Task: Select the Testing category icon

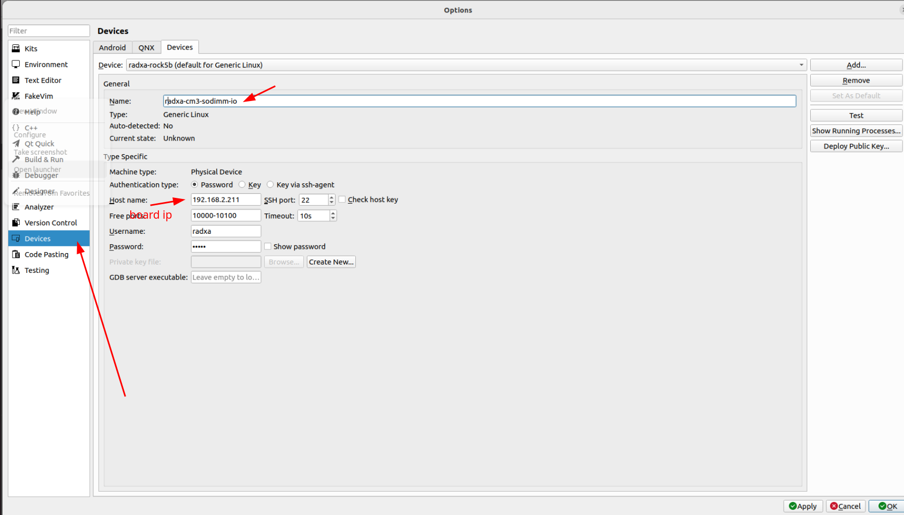Action: pyautogui.click(x=16, y=270)
